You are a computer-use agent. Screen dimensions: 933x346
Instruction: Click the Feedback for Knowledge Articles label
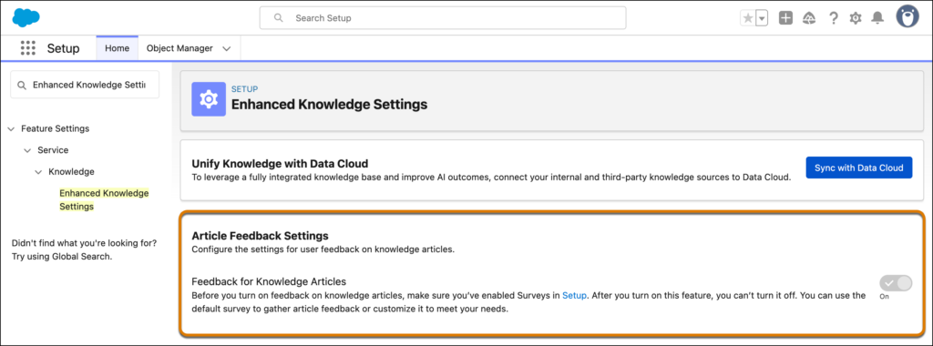(x=269, y=281)
